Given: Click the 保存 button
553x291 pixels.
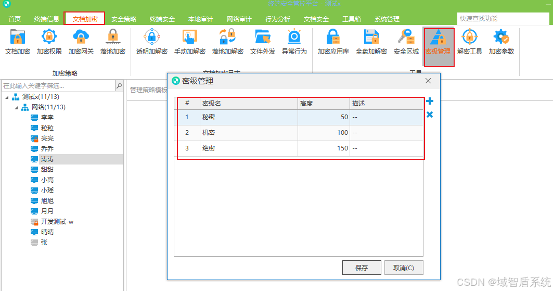Looking at the screenshot, I should (x=362, y=268).
